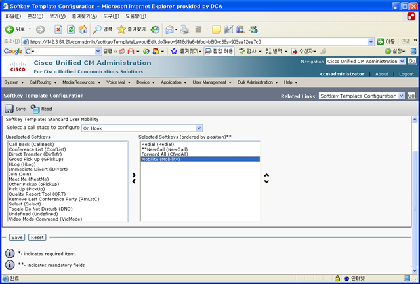Open the Help menu in Cisco bar
420x284 pixels.
click(x=291, y=82)
